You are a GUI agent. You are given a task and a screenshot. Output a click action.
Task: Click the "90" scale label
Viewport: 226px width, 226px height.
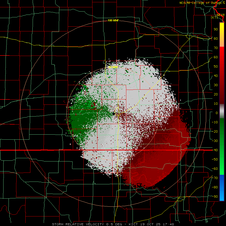tap(216, 29)
